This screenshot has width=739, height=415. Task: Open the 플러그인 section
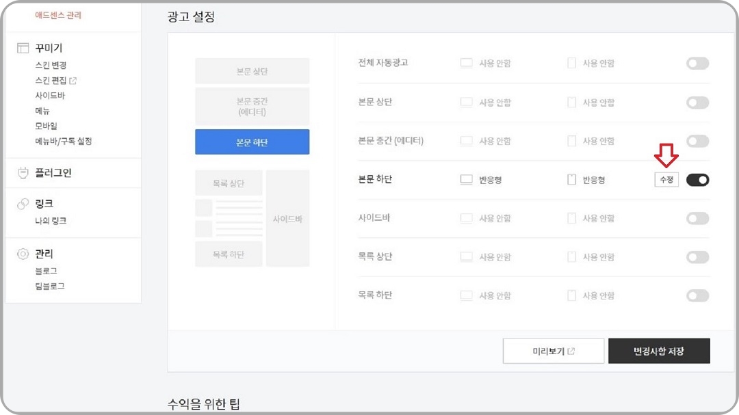coord(53,173)
